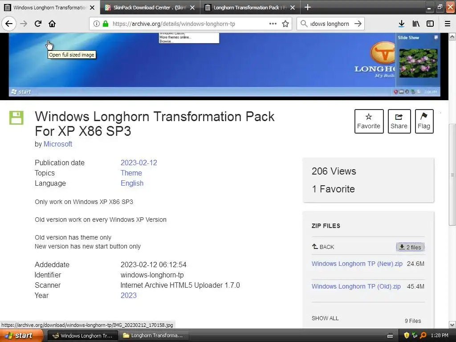
Task: Click the network connection tray icon
Action: [x=415, y=335]
